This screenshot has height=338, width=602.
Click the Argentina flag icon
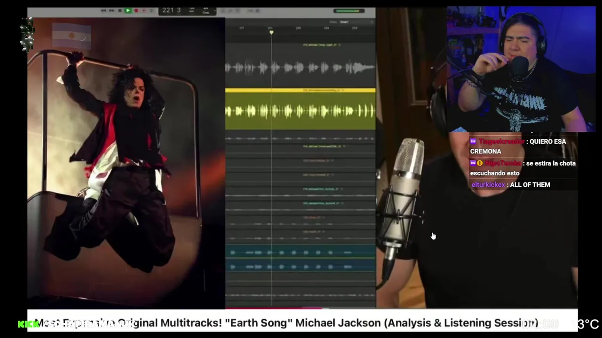point(71,36)
